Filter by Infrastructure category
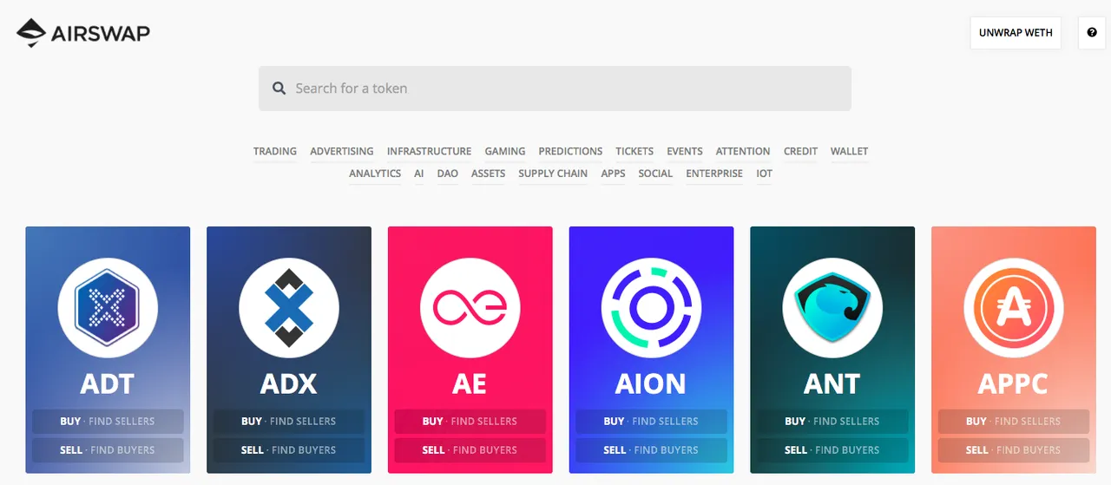The width and height of the screenshot is (1111, 485). (x=430, y=151)
